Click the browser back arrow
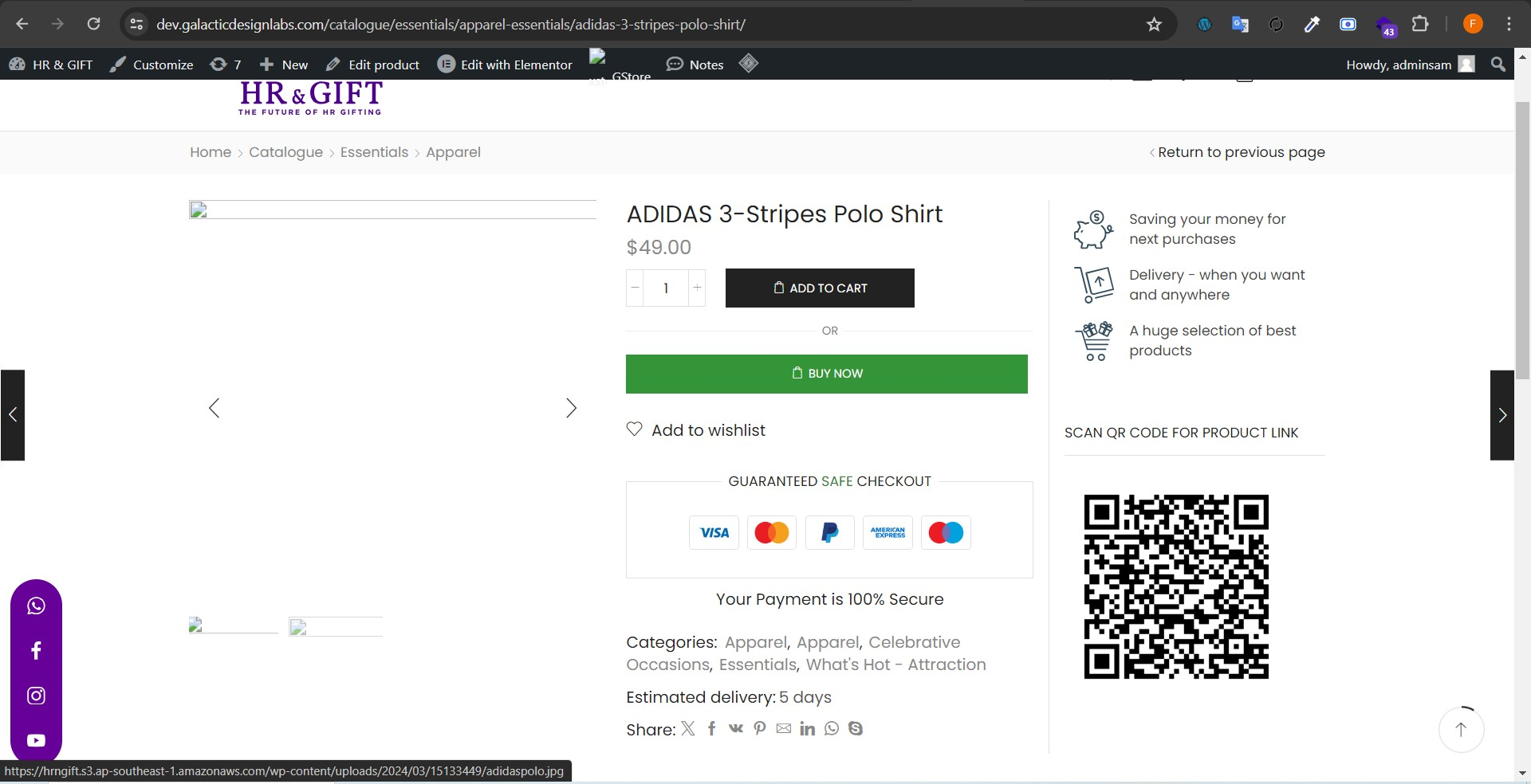Viewport: 1531px width, 784px height. point(22,24)
